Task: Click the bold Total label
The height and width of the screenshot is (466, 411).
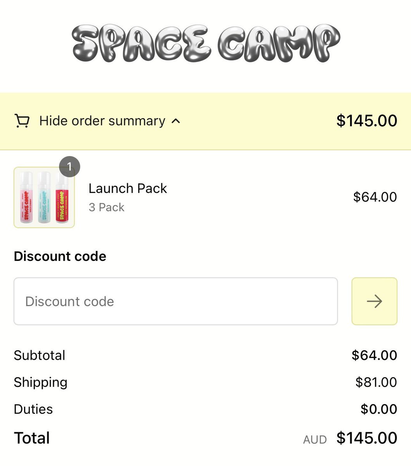Action: coord(32,438)
